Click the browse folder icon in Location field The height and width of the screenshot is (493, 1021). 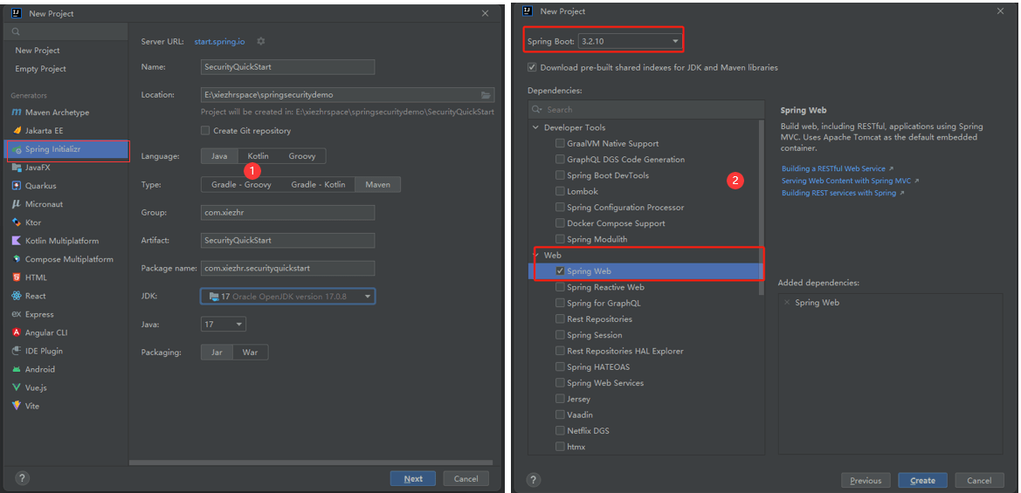click(x=486, y=95)
